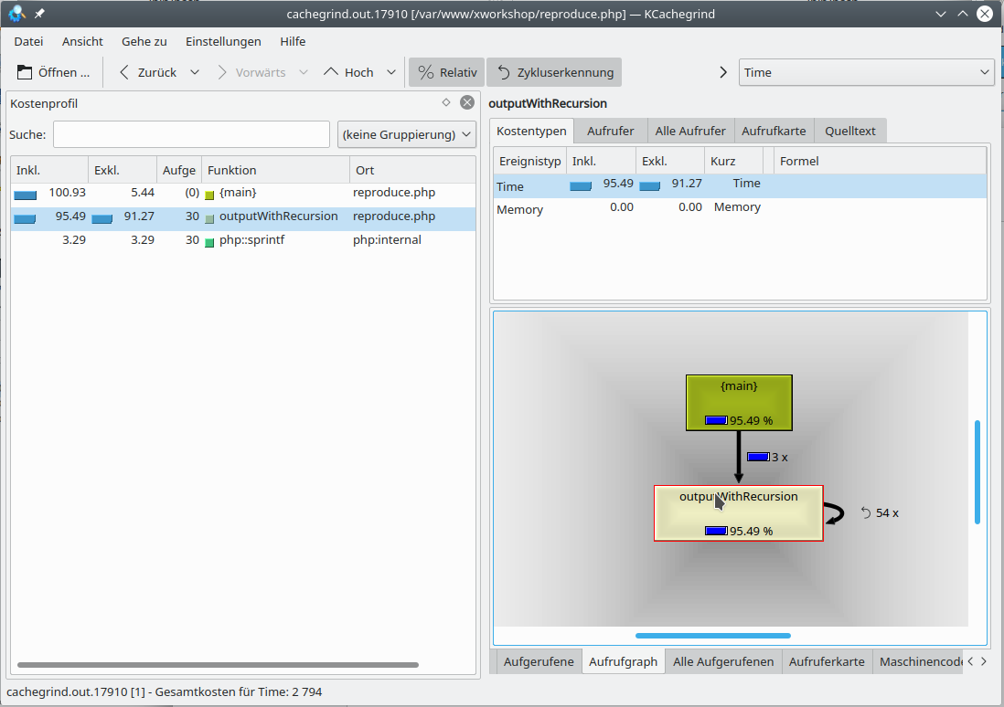Click the Hoch up-arrow icon

[331, 72]
